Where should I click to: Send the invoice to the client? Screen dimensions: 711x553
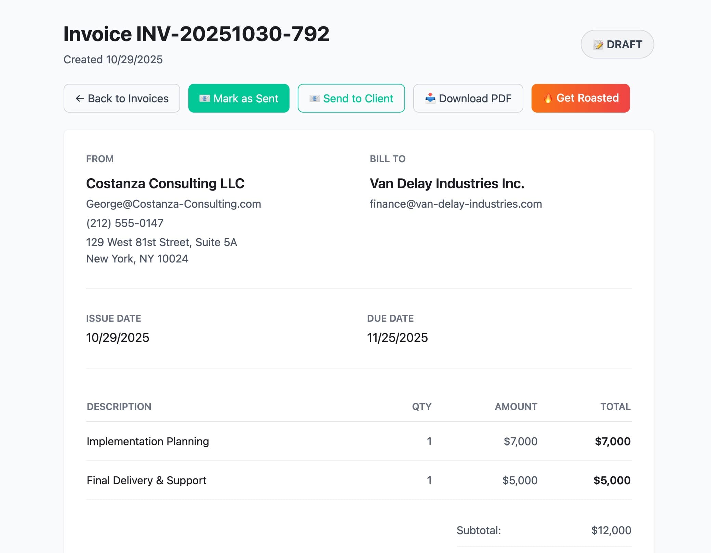point(351,99)
